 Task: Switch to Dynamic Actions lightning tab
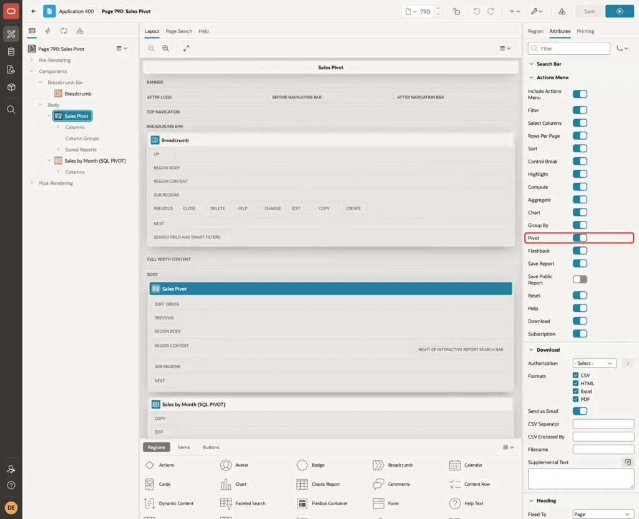pos(47,31)
